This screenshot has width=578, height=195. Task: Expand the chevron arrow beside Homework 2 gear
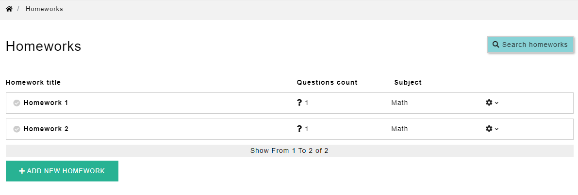pos(497,129)
